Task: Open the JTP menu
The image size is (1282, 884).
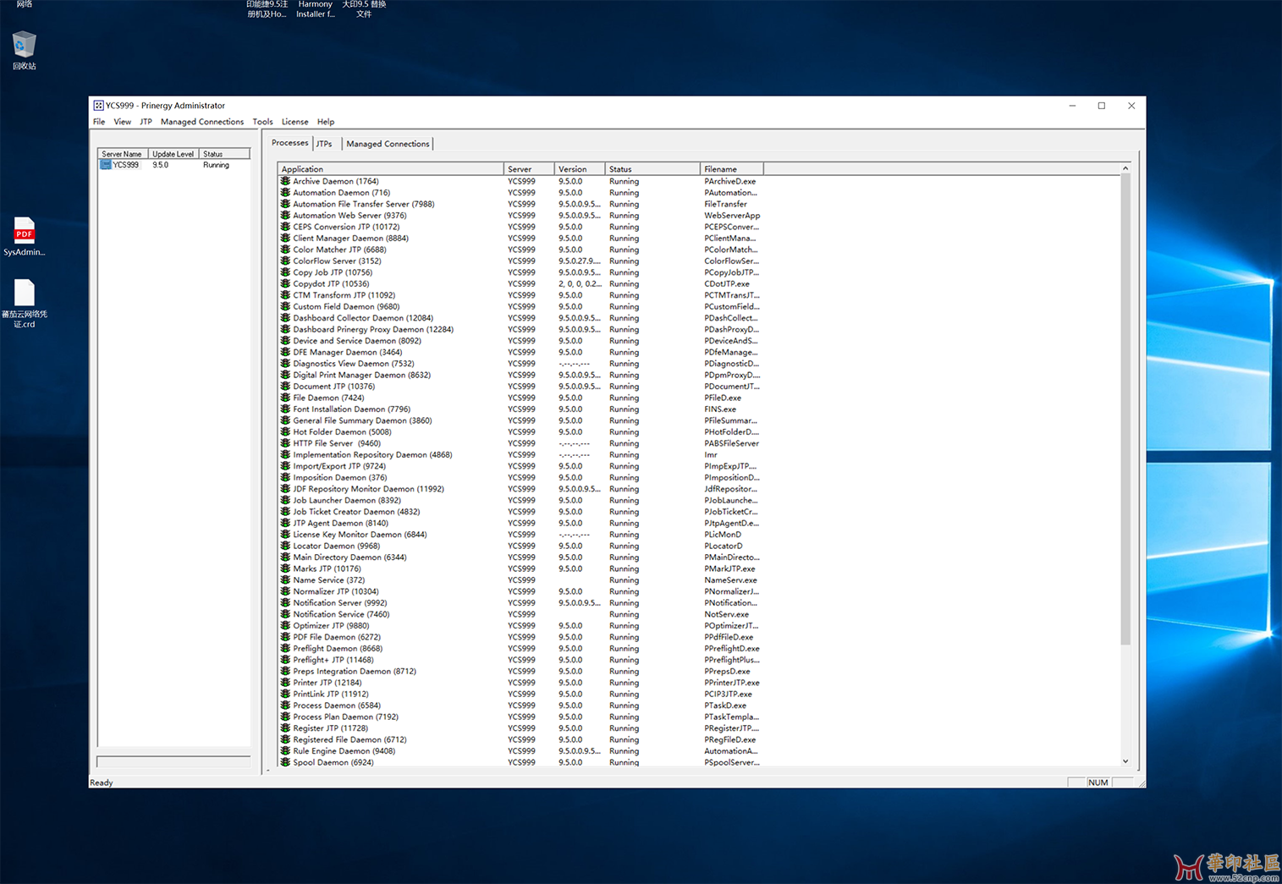Action: [146, 122]
